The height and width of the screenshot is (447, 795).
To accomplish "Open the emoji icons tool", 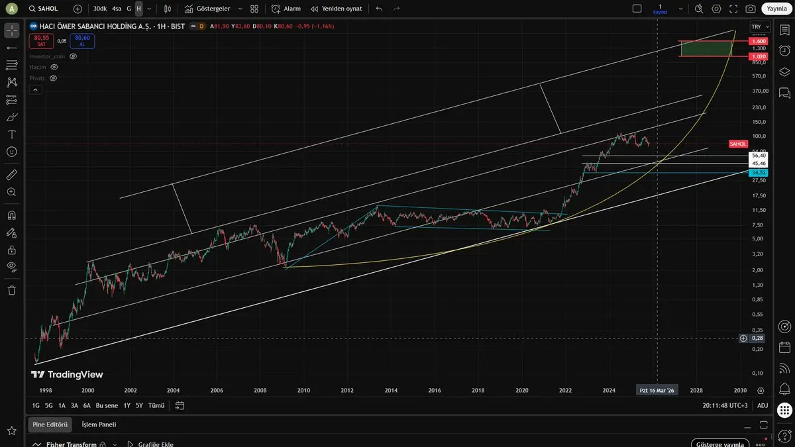I will (x=11, y=151).
